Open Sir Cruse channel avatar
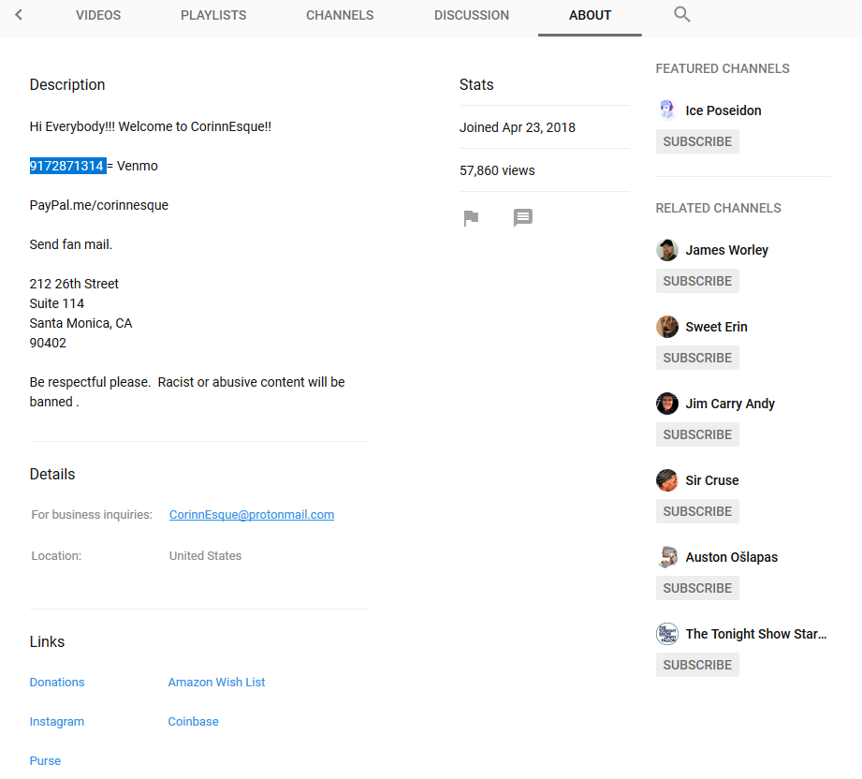 (666, 480)
